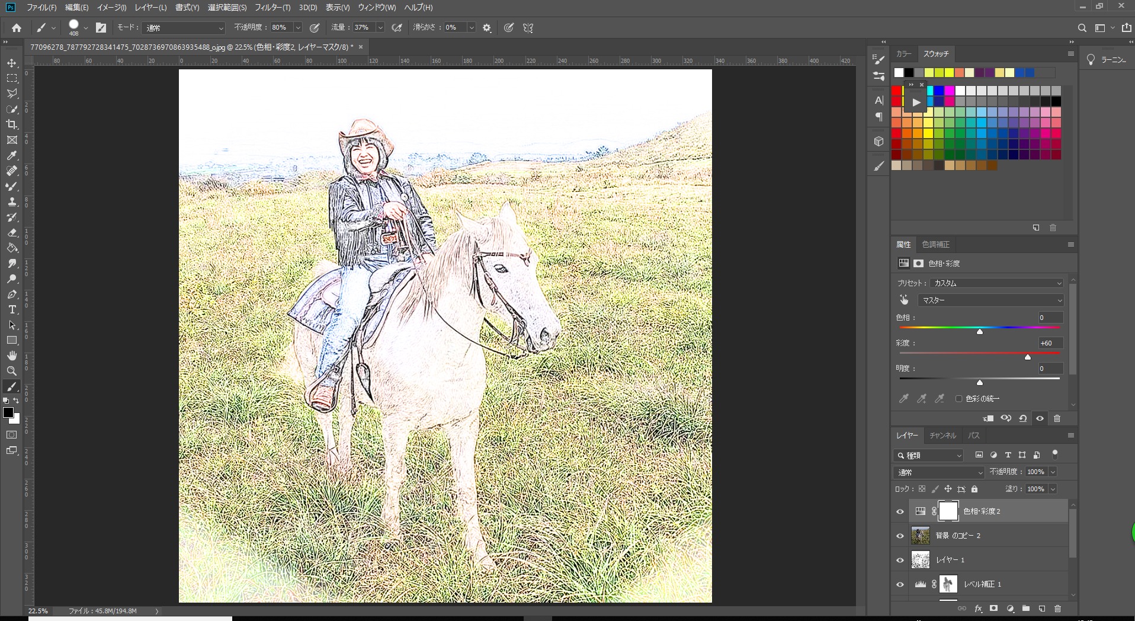The height and width of the screenshot is (621, 1135).
Task: Select the Eraser tool
Action: pos(12,233)
